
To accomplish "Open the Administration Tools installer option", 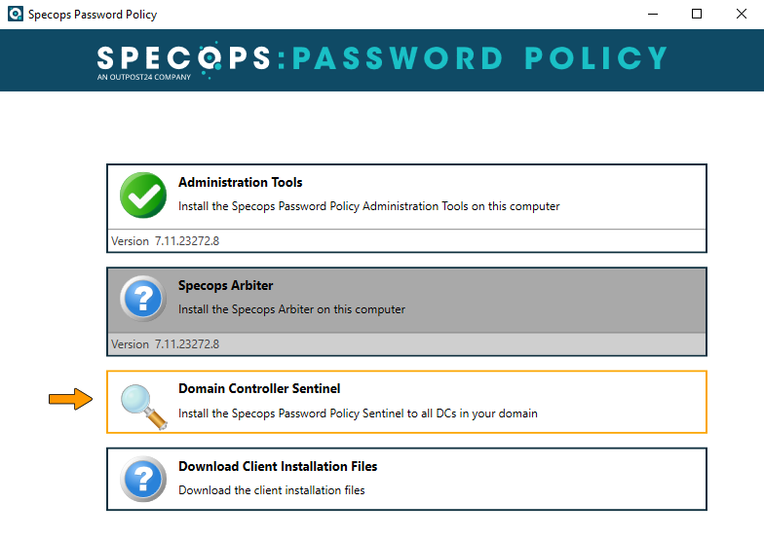I will [240, 182].
